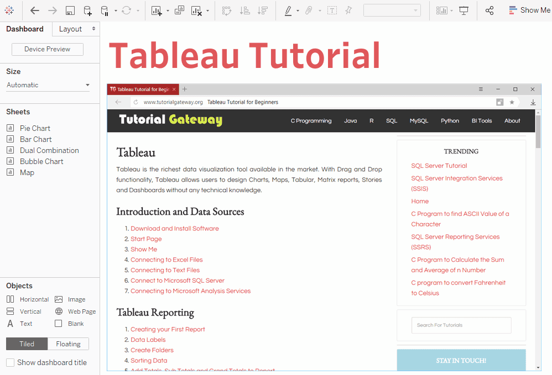The image size is (552, 375).
Task: Expand the Show/hide cards dropdown arrow
Action: click(452, 11)
